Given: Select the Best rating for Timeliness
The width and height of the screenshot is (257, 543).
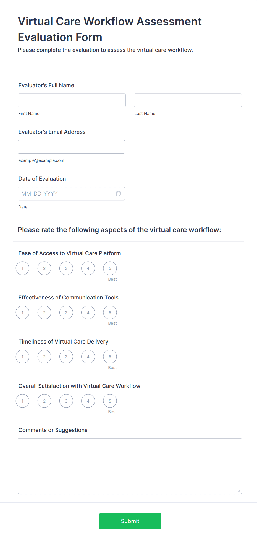Looking at the screenshot, I should [x=110, y=357].
